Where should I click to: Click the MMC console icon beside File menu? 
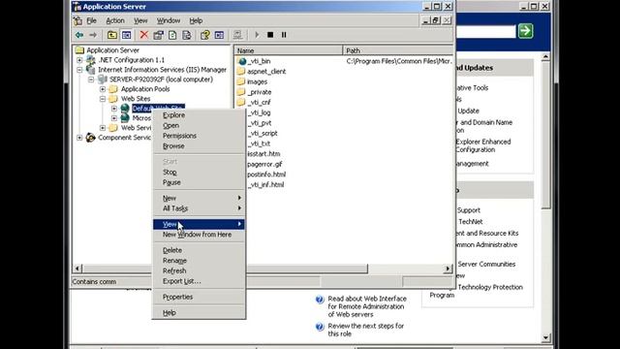pos(78,20)
